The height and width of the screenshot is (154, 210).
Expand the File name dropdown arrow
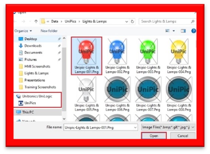135,127
